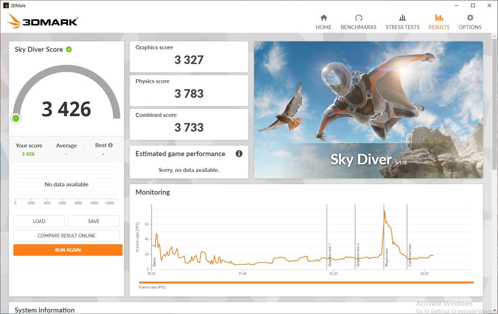Open Options via the gear icon

tap(470, 18)
